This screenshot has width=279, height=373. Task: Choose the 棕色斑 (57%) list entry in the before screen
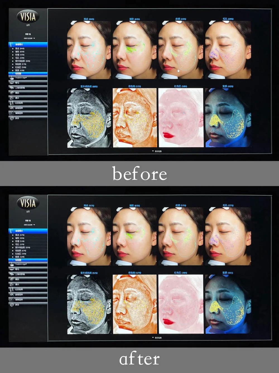click(x=21, y=64)
